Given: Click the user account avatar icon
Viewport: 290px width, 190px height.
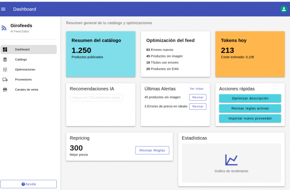Looking at the screenshot, I should pyautogui.click(x=284, y=9).
